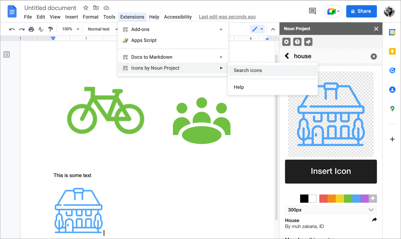This screenshot has width=401, height=239.
Task: Select the paint format roller tool
Action: tap(51, 29)
